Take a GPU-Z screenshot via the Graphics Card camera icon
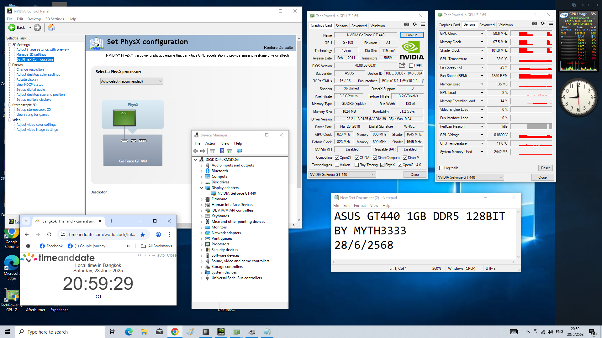The image size is (602, 338). (407, 24)
